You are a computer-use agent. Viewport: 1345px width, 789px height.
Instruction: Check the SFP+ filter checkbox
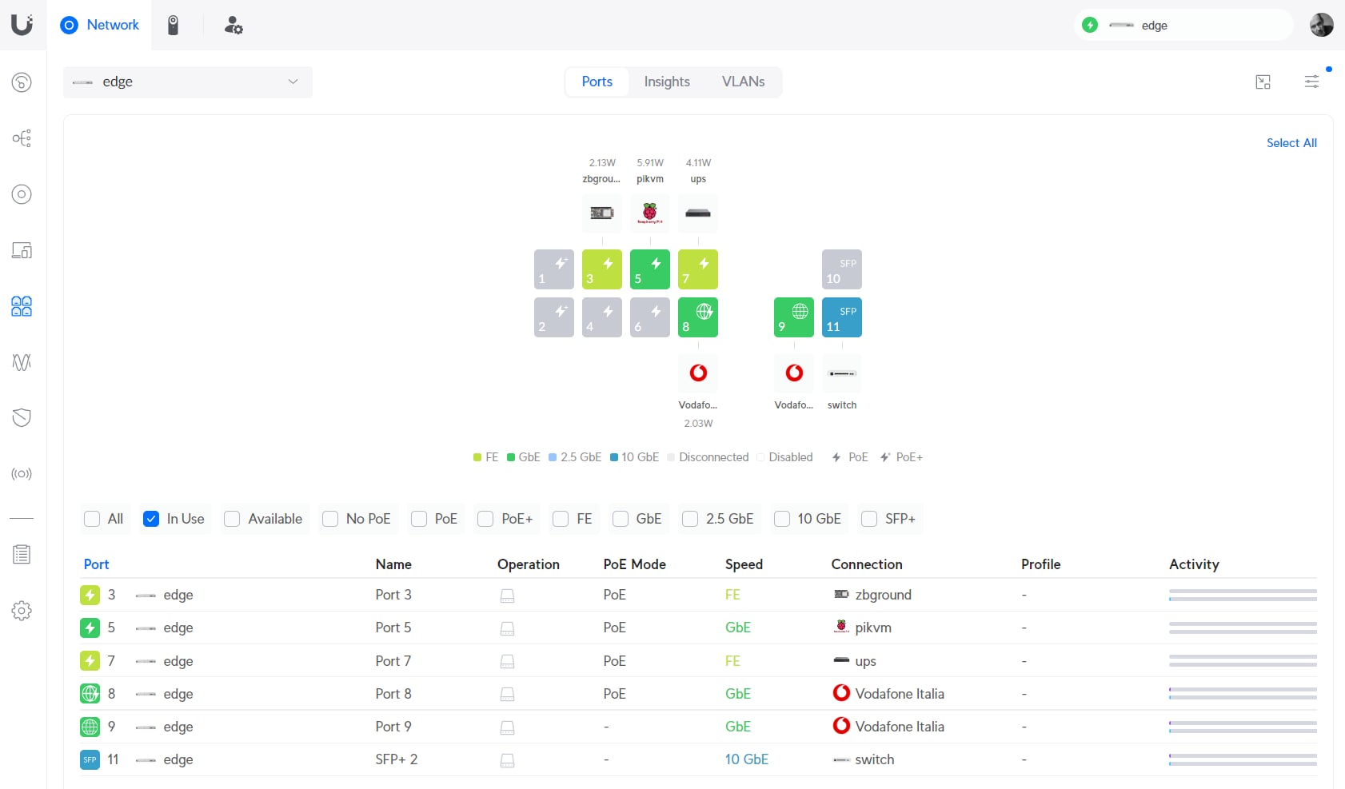[x=869, y=519]
